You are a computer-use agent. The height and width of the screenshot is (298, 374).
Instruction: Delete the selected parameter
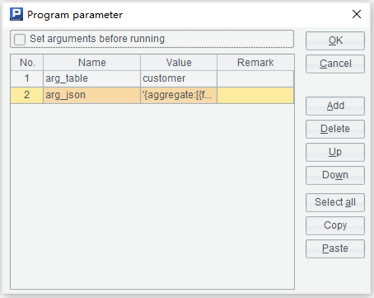[335, 129]
